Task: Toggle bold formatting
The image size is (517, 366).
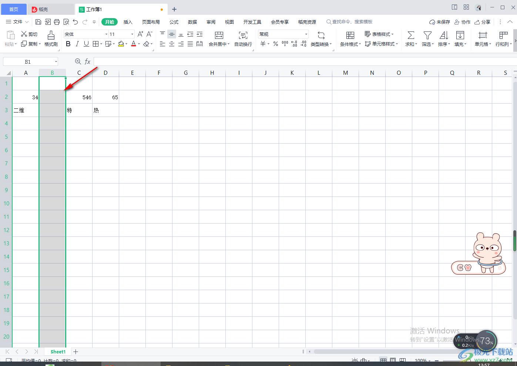Action: click(68, 44)
